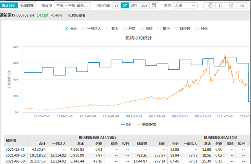Click the Excel export icon
The width and height of the screenshot is (251, 164).
coord(211,6)
